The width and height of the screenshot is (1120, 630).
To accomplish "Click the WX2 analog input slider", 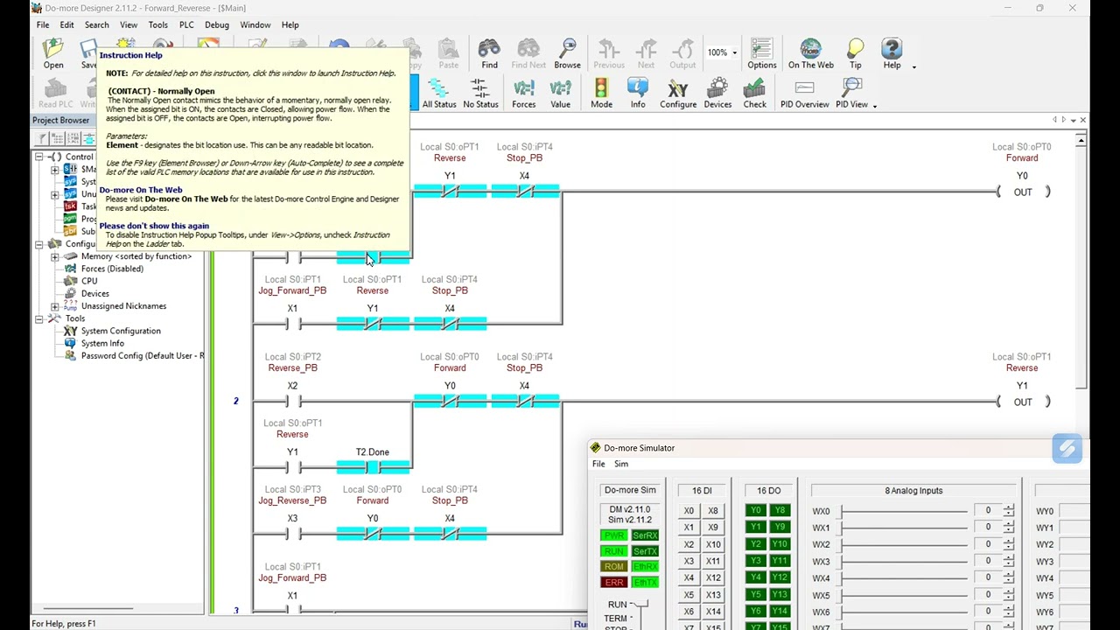I will point(904,544).
